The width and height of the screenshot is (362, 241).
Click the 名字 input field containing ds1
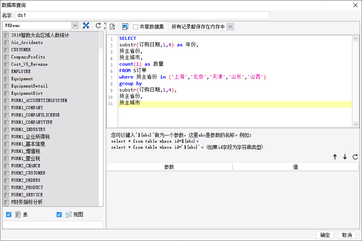pos(142,15)
